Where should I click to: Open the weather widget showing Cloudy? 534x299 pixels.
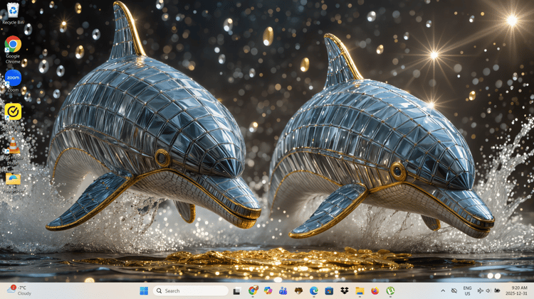(20, 290)
